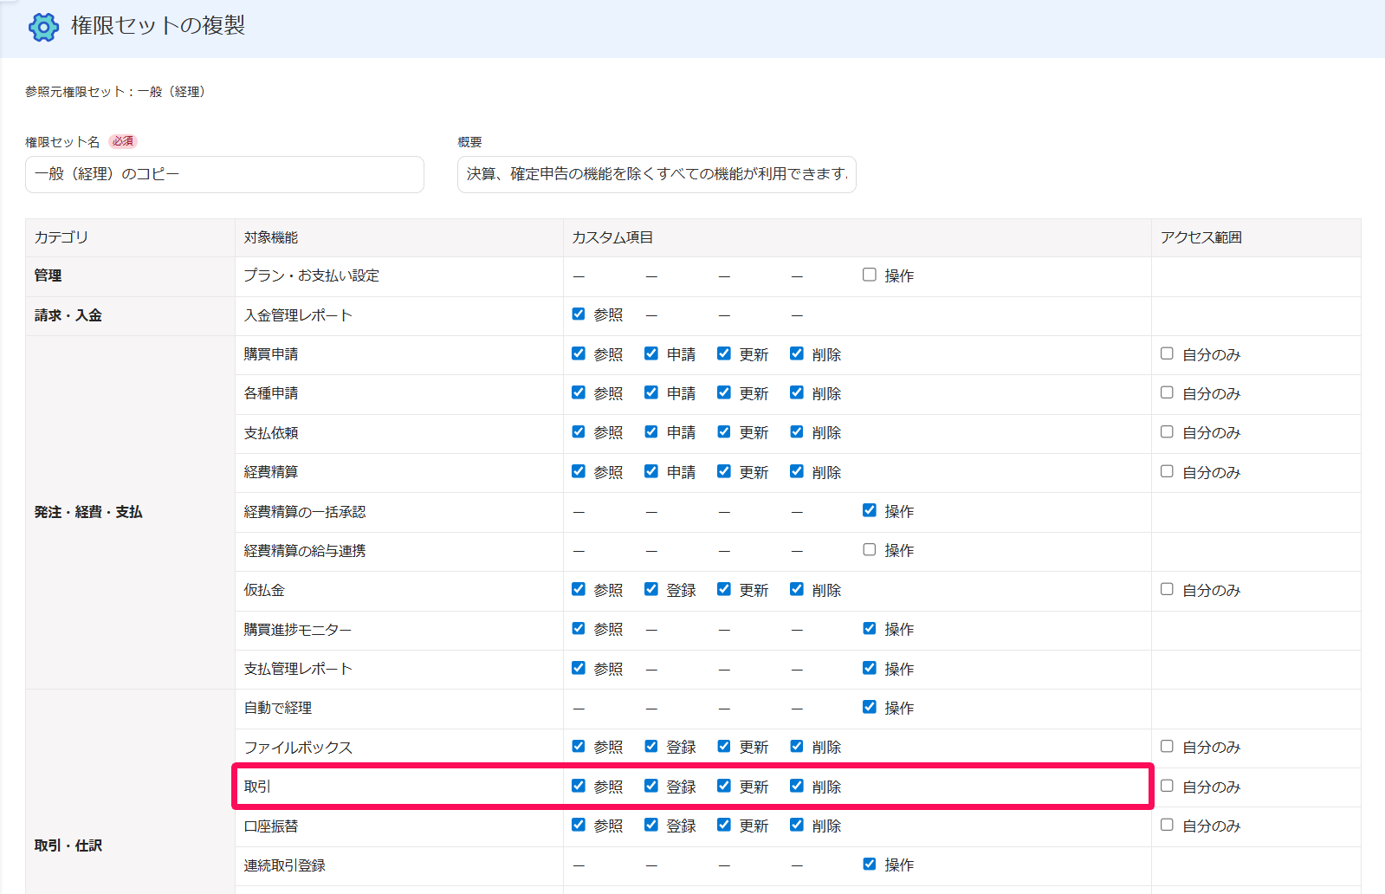Uncheck 削除 for 取引 row
Image resolution: width=1385 pixels, height=894 pixels.
[797, 786]
